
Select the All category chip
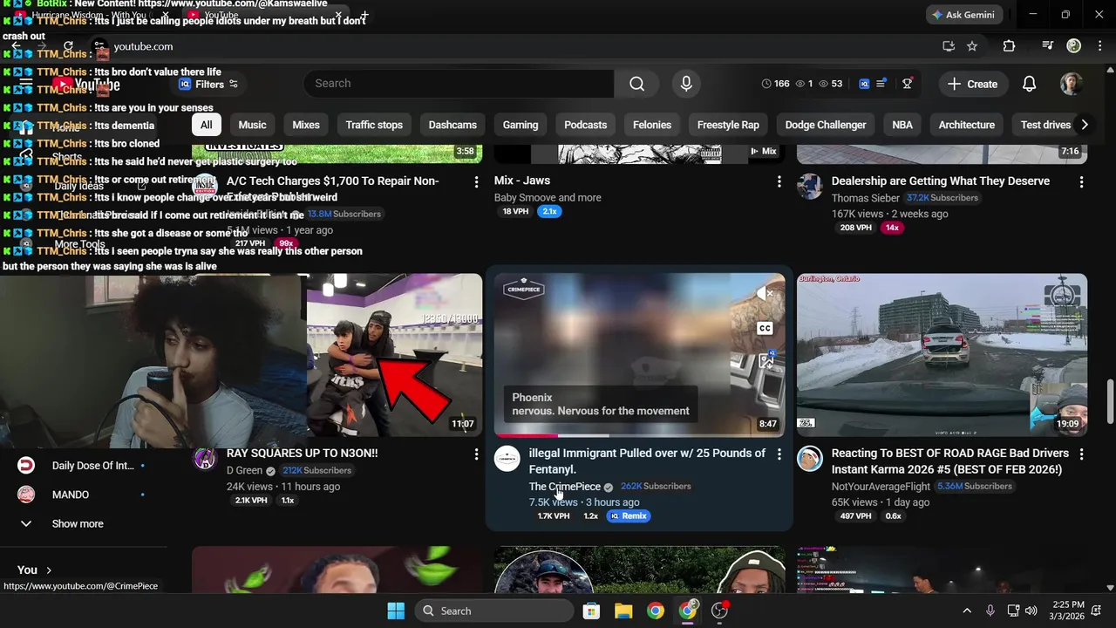coord(206,125)
